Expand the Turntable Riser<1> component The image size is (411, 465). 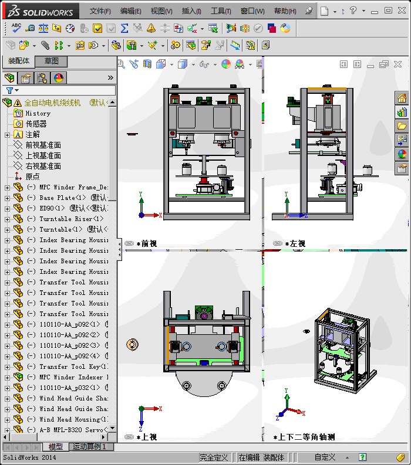(x=7, y=219)
